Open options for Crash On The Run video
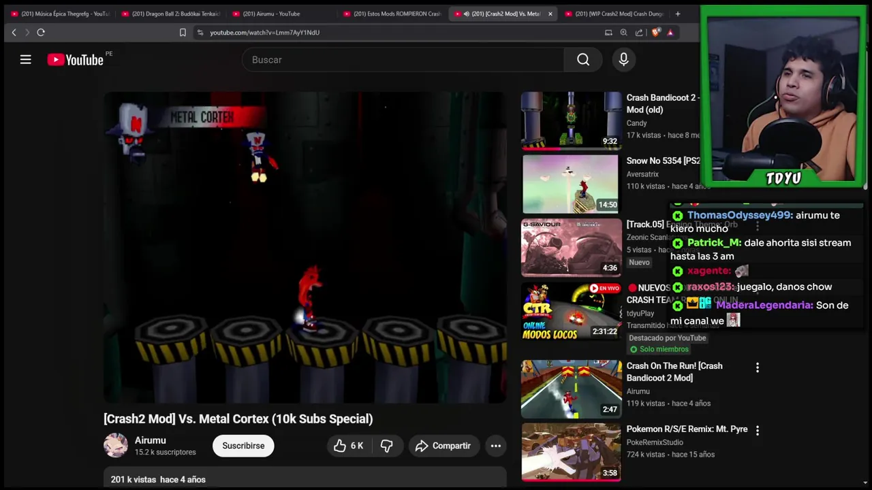The width and height of the screenshot is (872, 490). click(x=757, y=367)
